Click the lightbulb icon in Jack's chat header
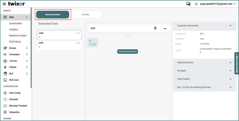Viewport: 239px width, 121px height. click(x=155, y=28)
